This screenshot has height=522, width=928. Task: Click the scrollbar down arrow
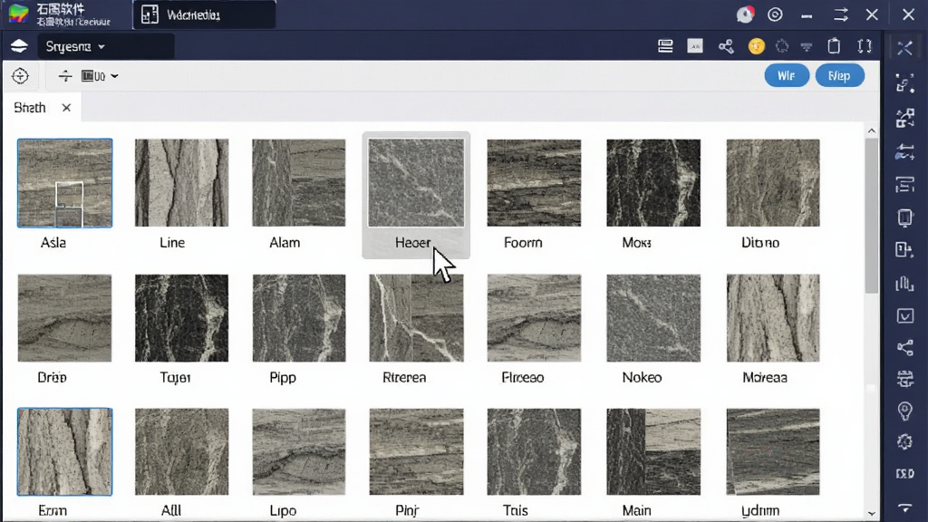pyautogui.click(x=871, y=513)
